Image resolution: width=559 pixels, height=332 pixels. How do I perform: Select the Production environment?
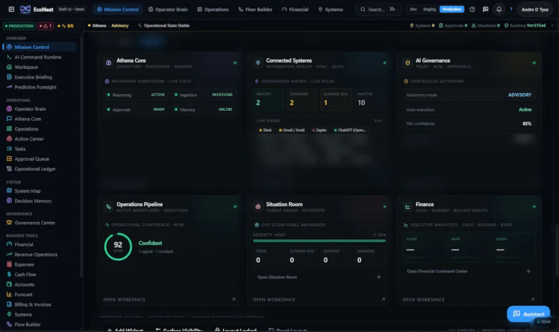[x=451, y=9]
